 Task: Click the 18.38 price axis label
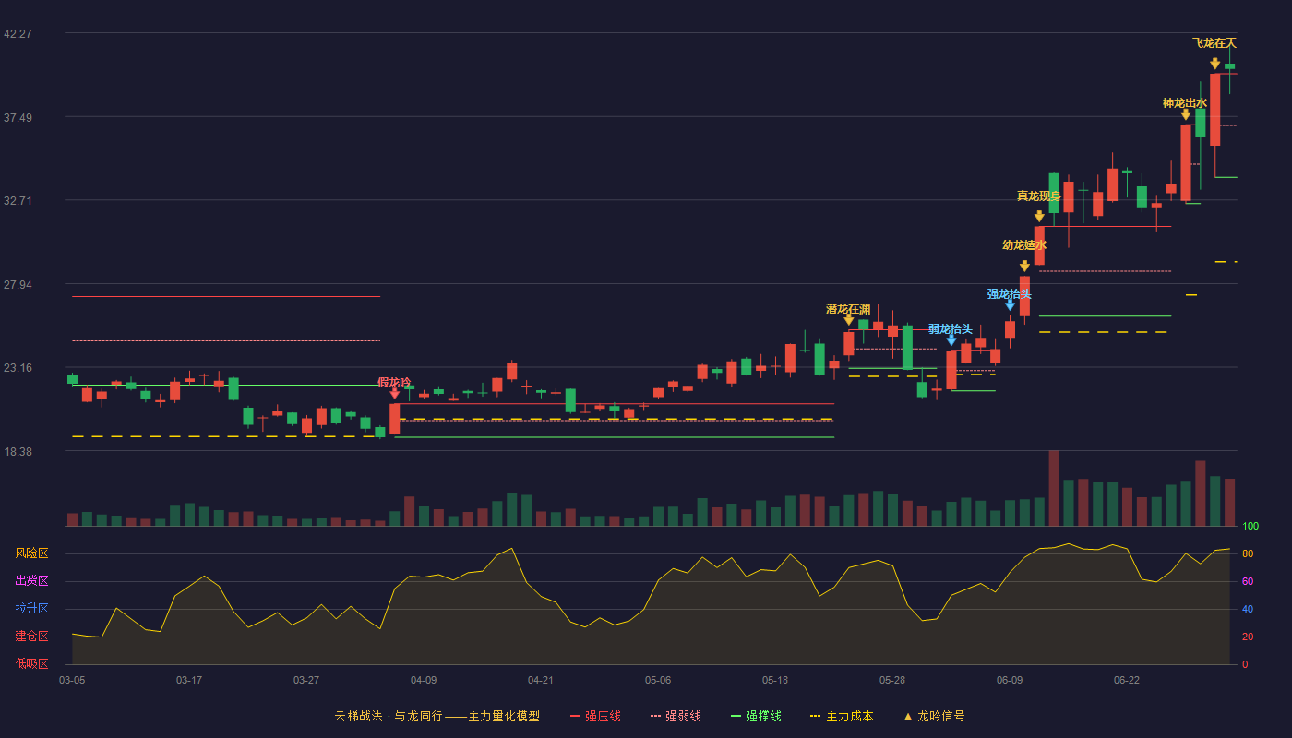(x=18, y=452)
